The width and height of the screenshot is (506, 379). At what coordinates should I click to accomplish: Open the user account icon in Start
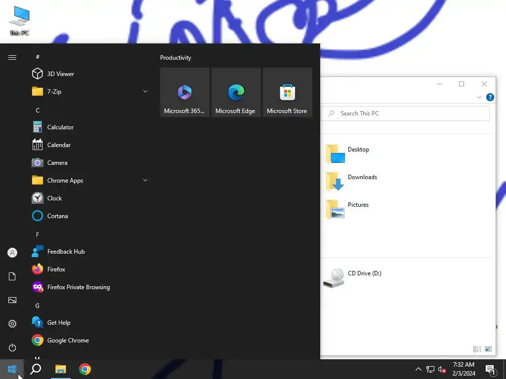point(12,253)
